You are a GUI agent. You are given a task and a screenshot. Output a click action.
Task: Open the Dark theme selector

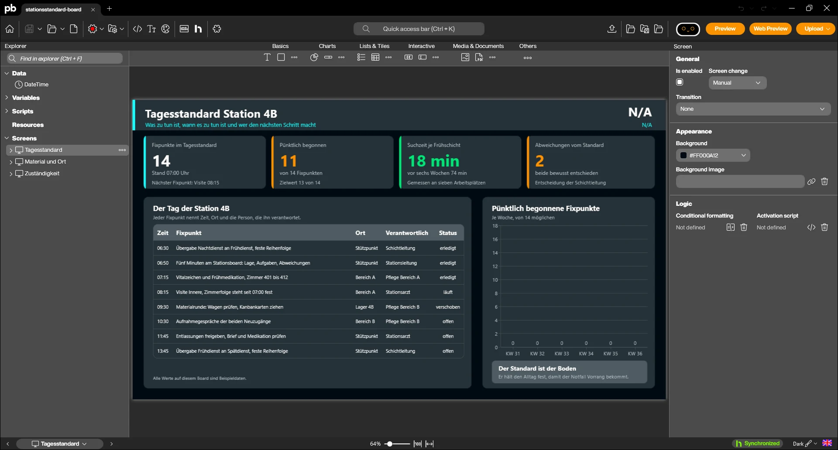tap(804, 444)
